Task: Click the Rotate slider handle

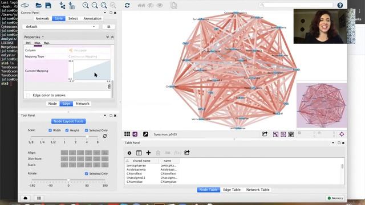Action: point(68,180)
